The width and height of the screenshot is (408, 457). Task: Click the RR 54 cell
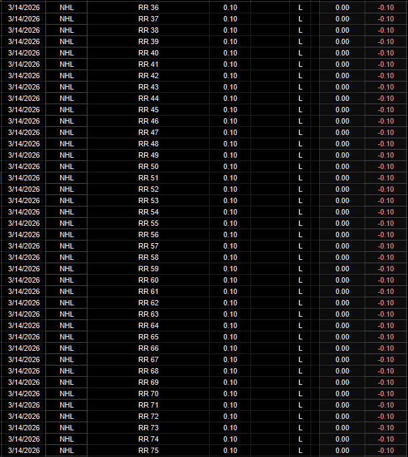point(148,212)
